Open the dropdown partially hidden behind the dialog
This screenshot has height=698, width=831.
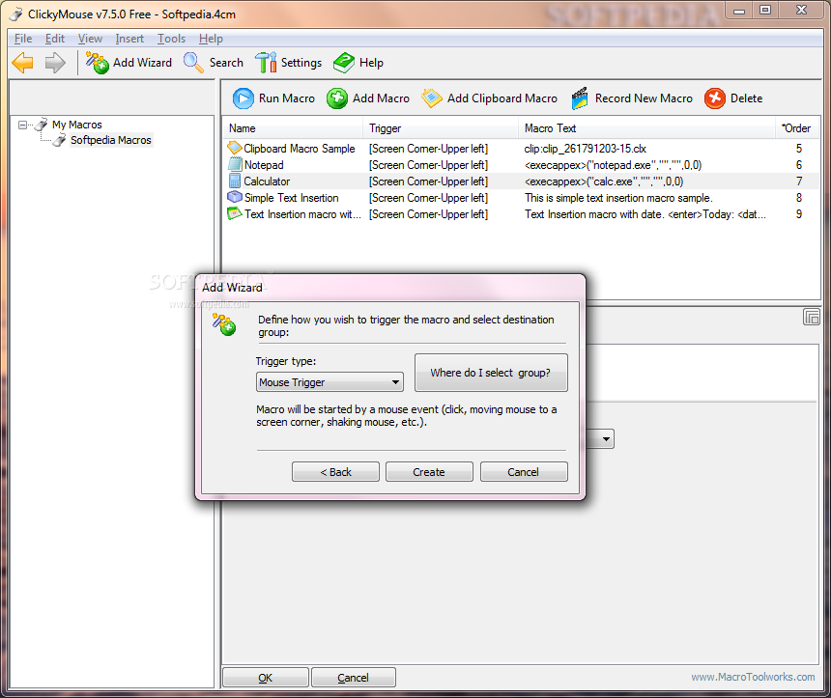point(606,438)
